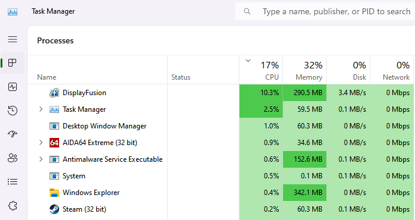Click the DisplayFusion process icon
The image size is (415, 220).
click(54, 93)
